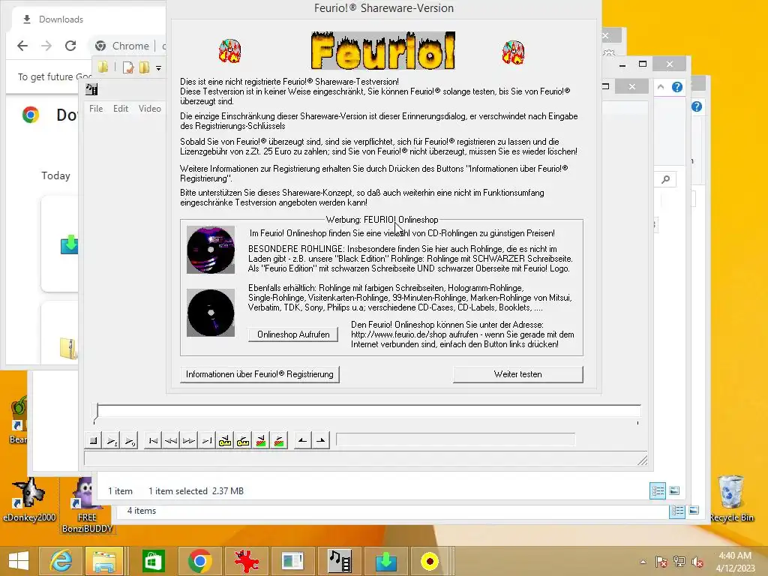Viewport: 768px width, 576px height.
Task: Step forward one frame
Action: 189,441
